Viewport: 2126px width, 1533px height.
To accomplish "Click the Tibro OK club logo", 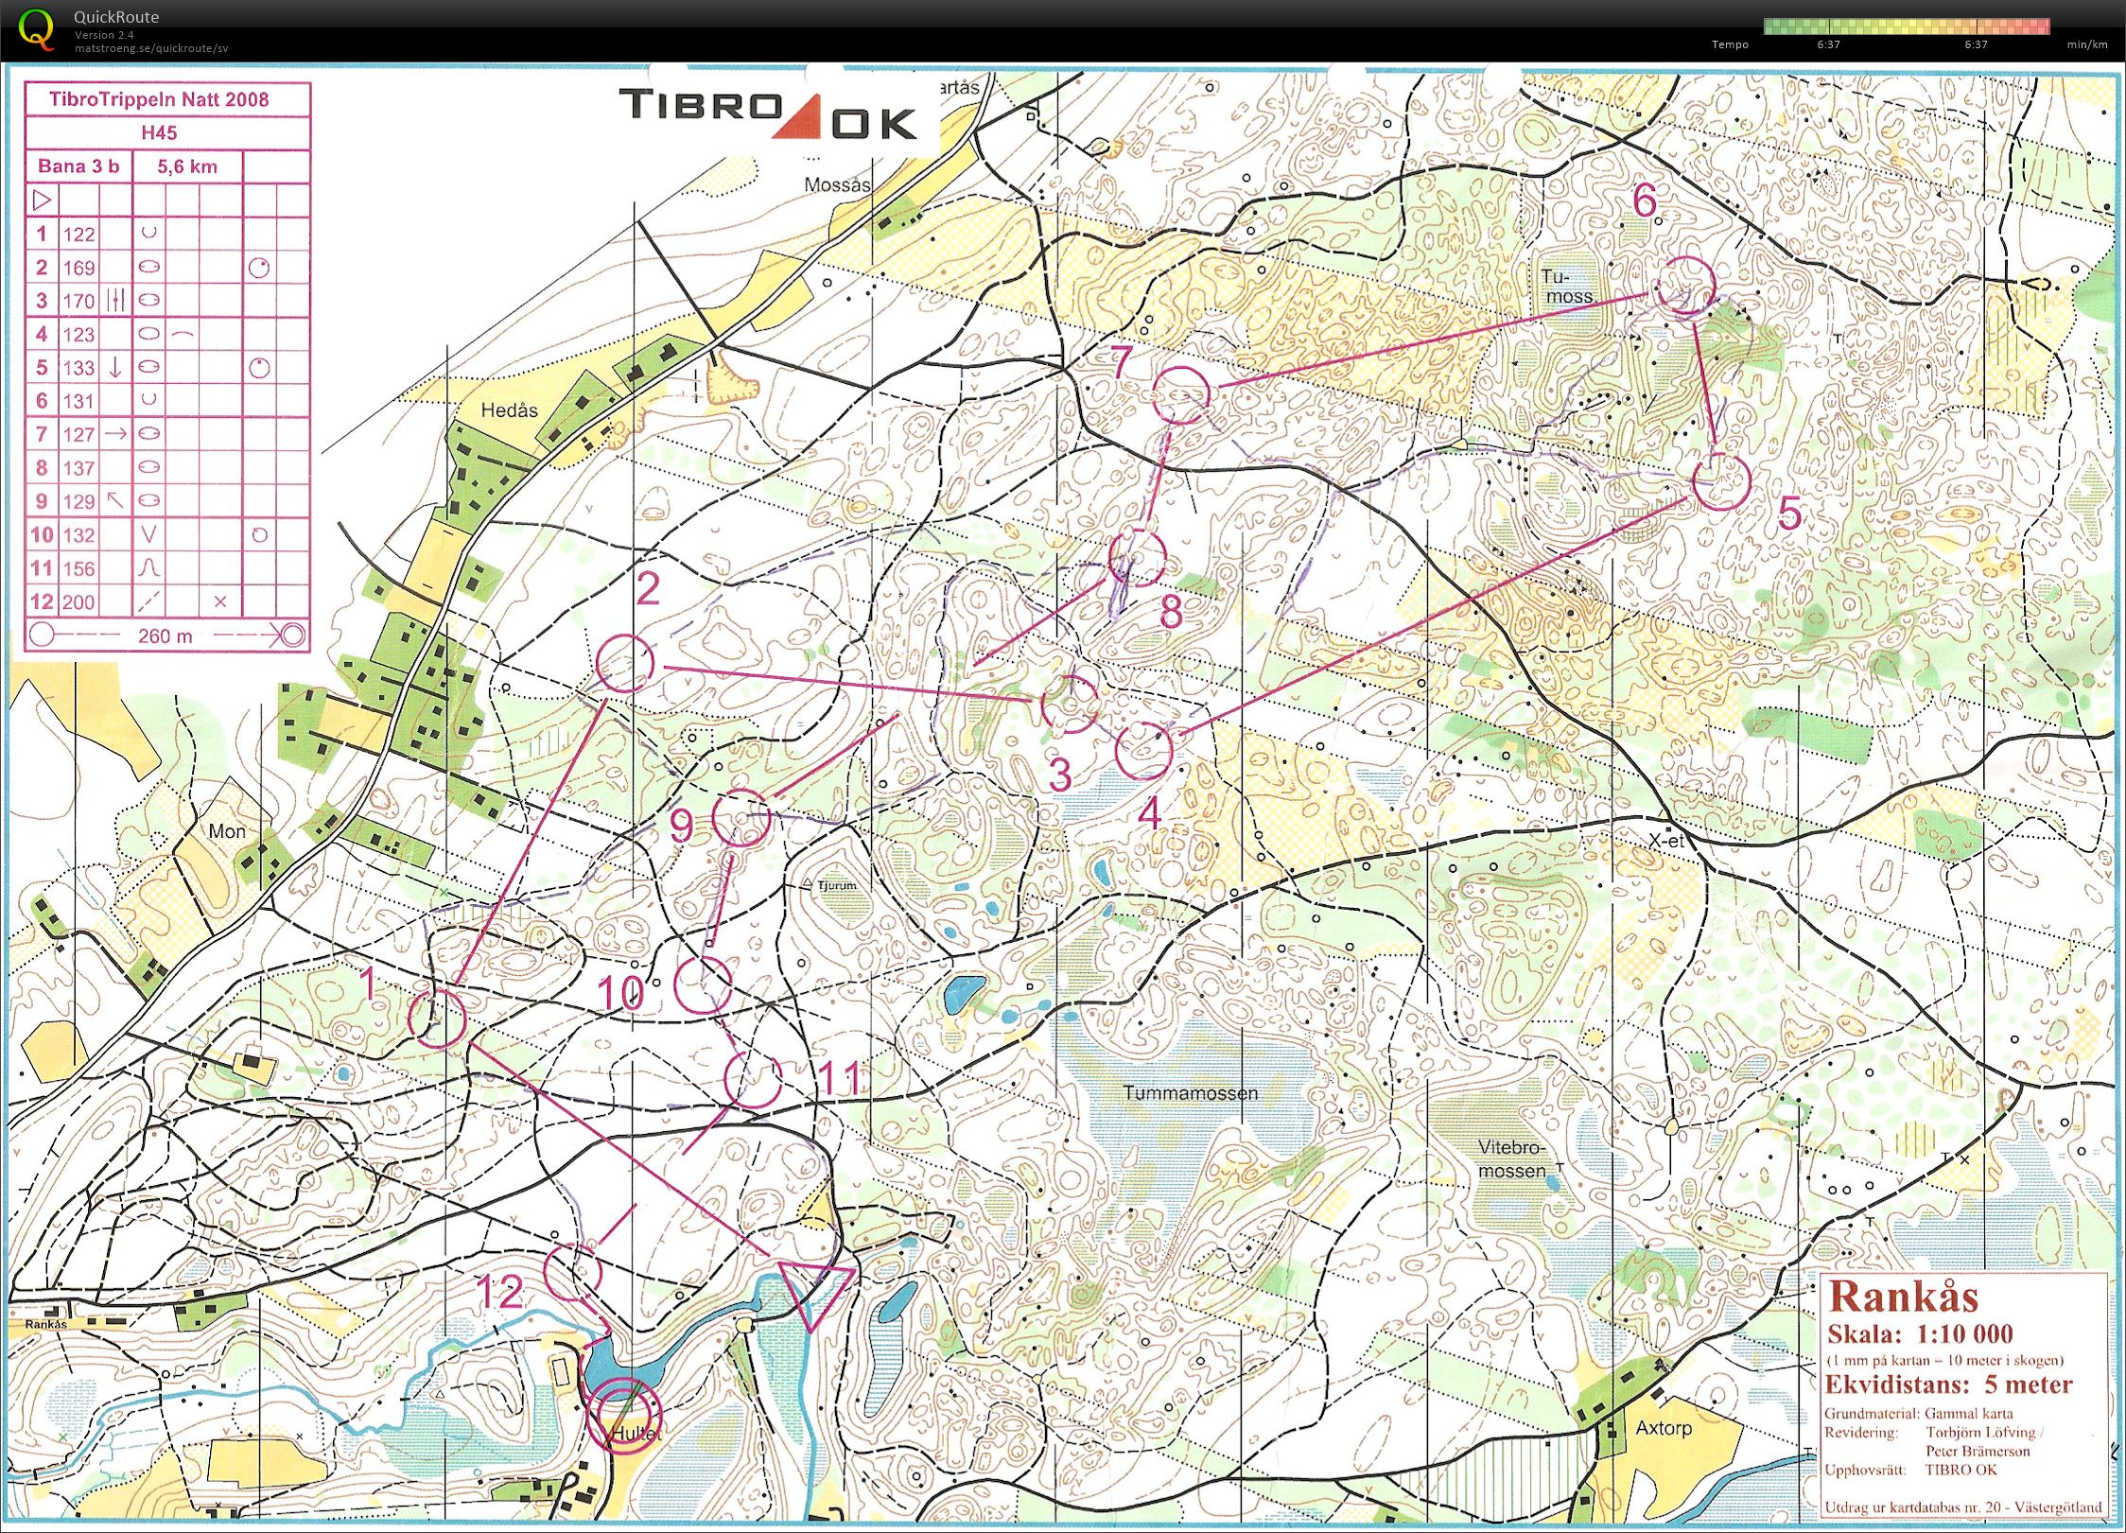I will tap(768, 115).
